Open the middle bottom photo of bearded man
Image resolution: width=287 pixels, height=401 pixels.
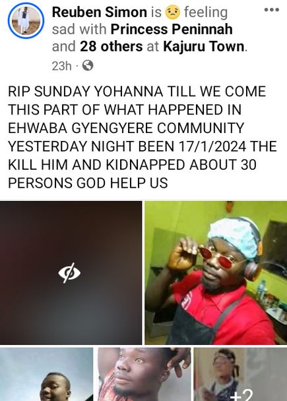144,374
